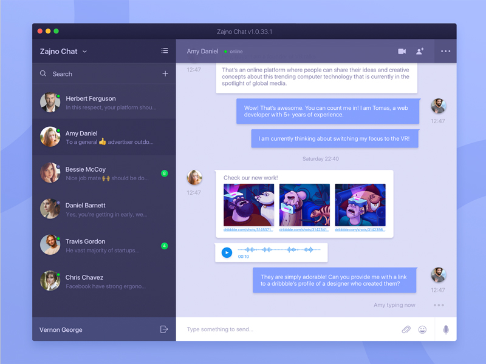Click the Search conversations field
486x364 pixels.
97,74
